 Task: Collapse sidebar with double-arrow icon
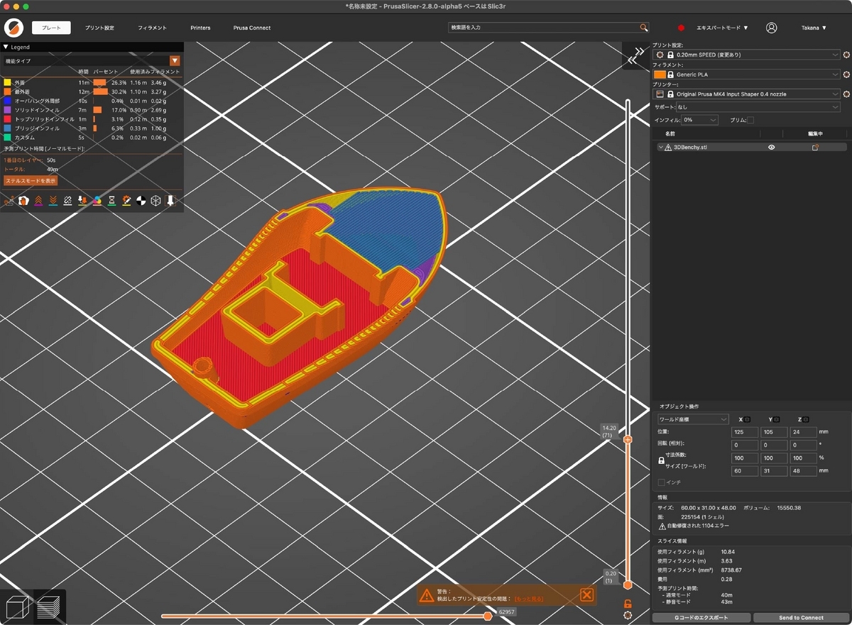[x=637, y=55]
